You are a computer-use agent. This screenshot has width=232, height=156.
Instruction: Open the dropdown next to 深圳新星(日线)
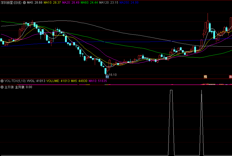click(24, 3)
